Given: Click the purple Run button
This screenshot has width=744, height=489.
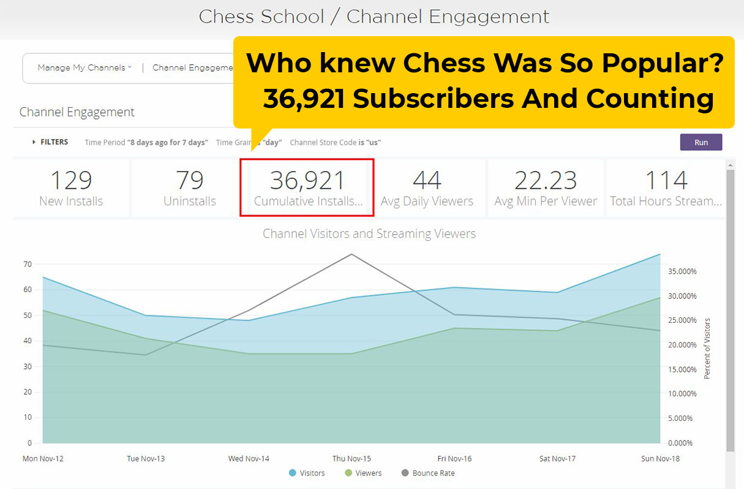Looking at the screenshot, I should pyautogui.click(x=701, y=142).
